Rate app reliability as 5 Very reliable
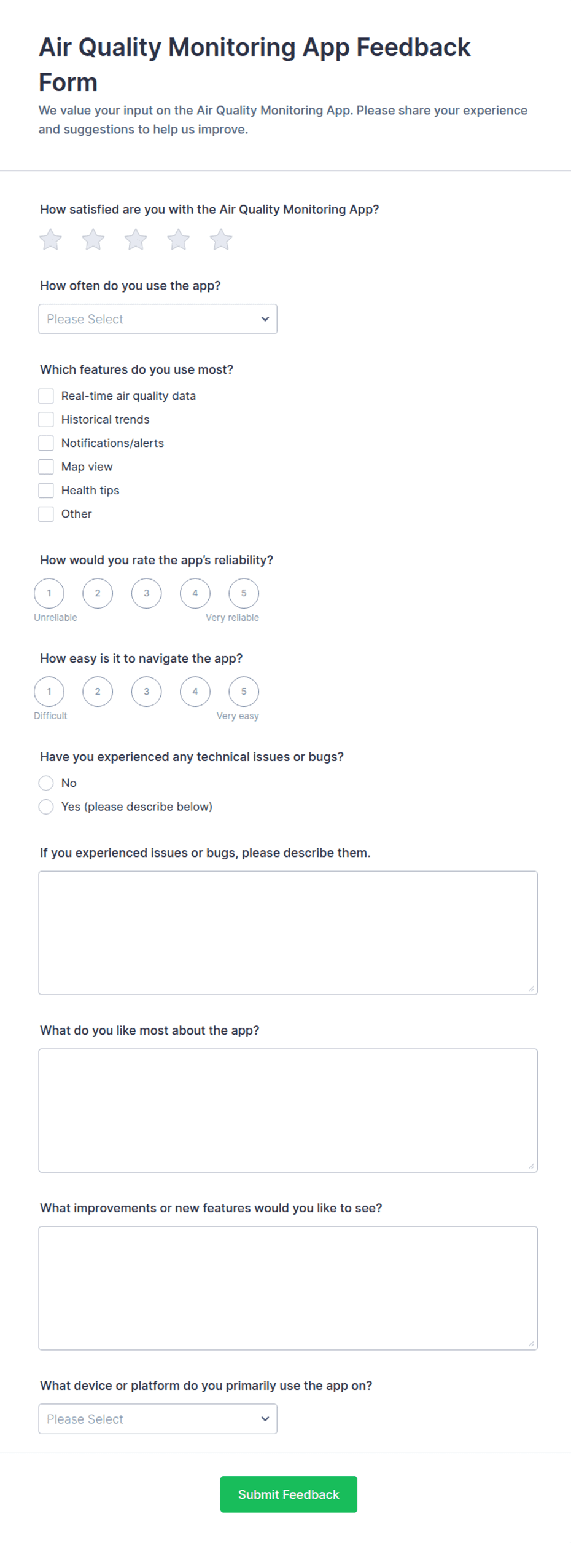This screenshot has height=1543, width=571. 244,593
